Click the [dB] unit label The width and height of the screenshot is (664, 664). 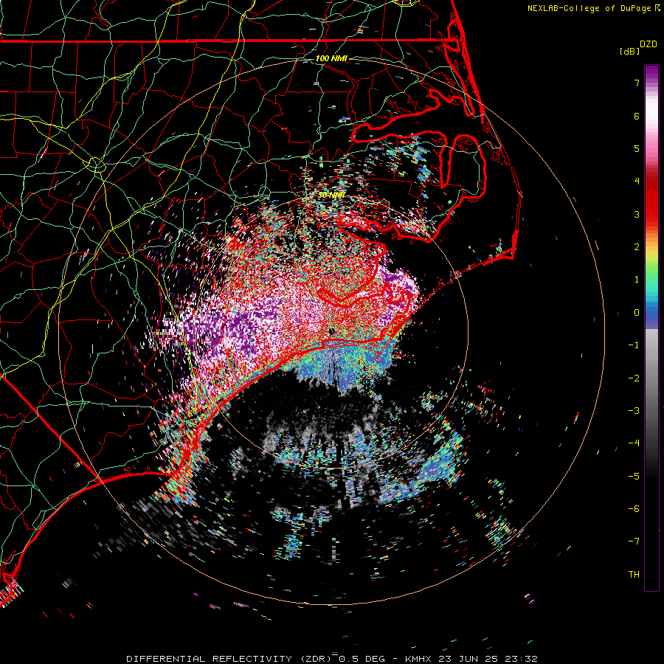point(630,51)
